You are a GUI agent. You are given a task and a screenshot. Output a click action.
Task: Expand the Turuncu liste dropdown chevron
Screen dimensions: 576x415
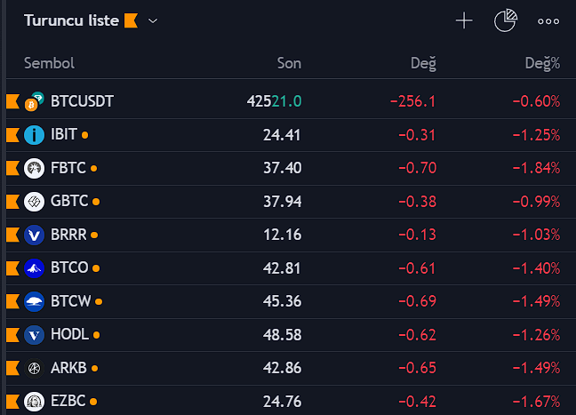click(153, 21)
